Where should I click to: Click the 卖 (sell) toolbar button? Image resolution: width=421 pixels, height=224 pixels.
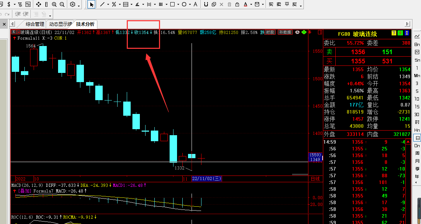pos(279,4)
